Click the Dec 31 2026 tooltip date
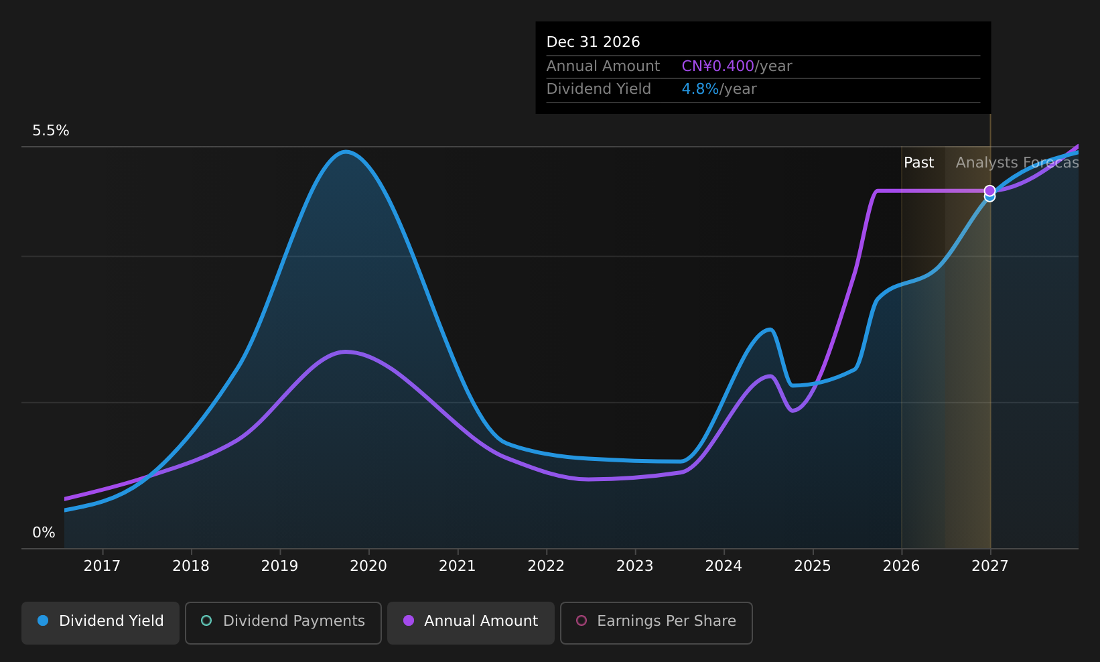The image size is (1100, 662). 593,42
